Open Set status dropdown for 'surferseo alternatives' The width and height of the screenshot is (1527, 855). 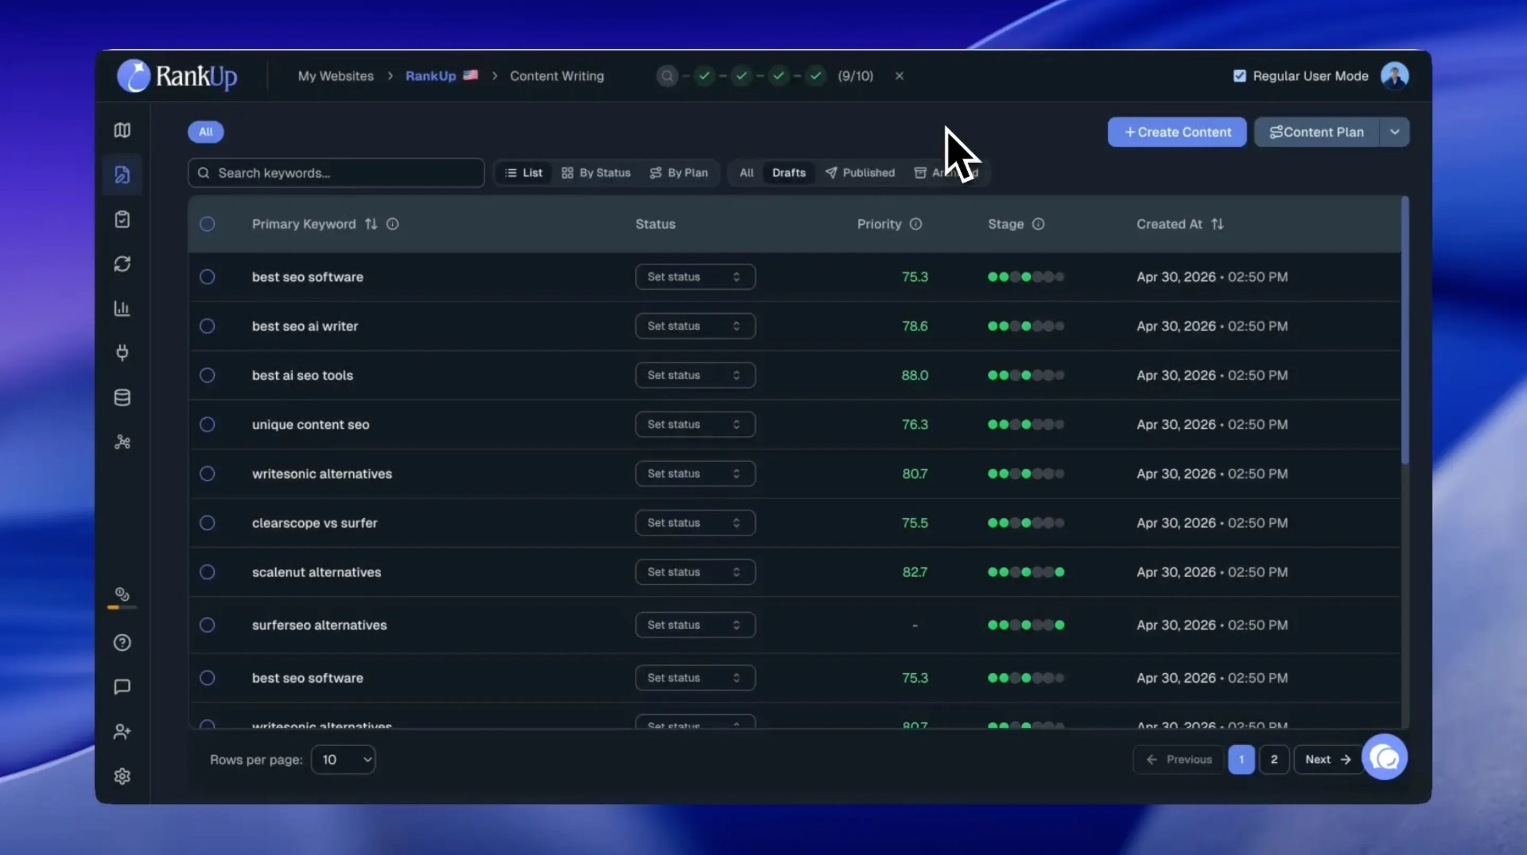pos(695,625)
